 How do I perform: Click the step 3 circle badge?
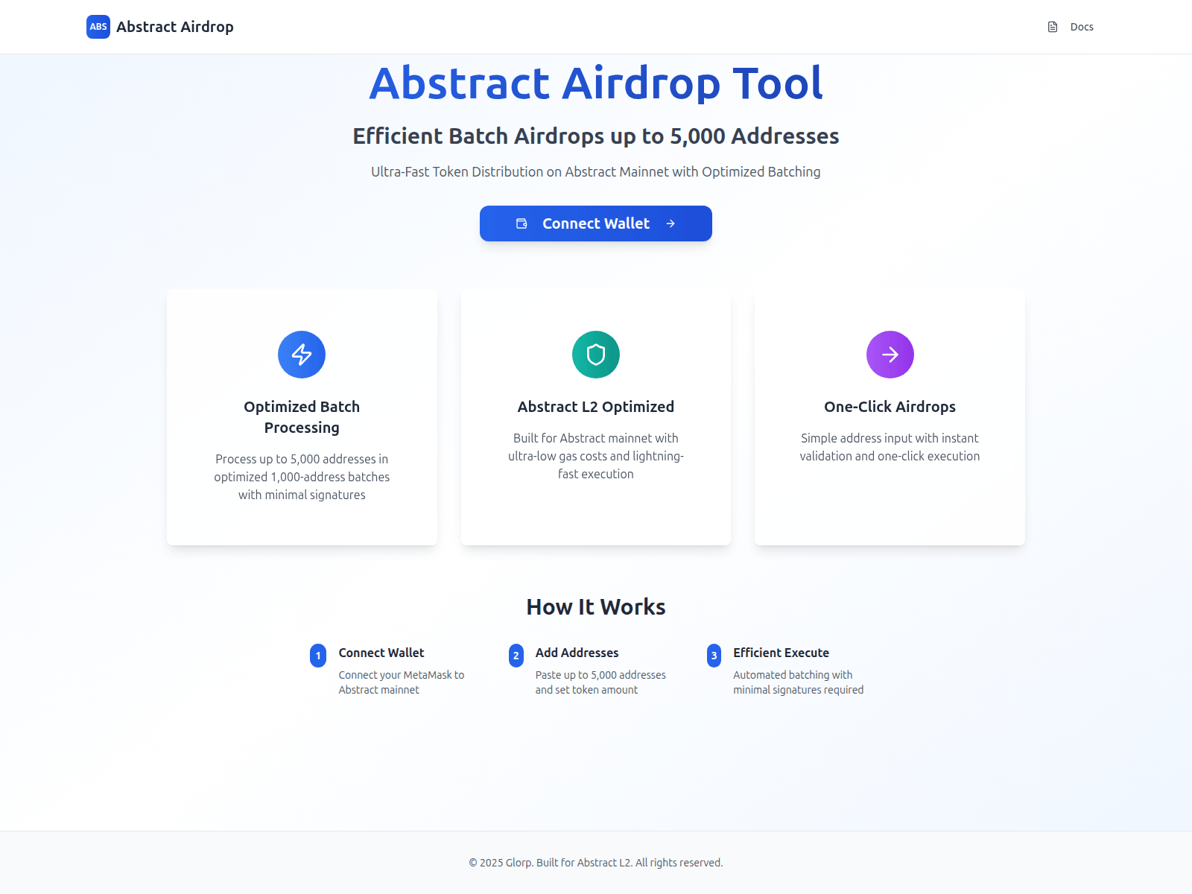point(714,656)
